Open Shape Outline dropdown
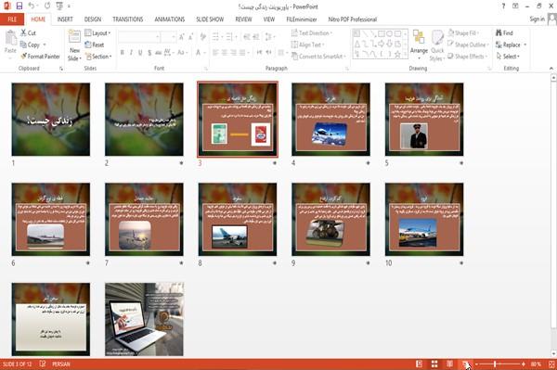This screenshot has height=370, width=557. [x=468, y=45]
